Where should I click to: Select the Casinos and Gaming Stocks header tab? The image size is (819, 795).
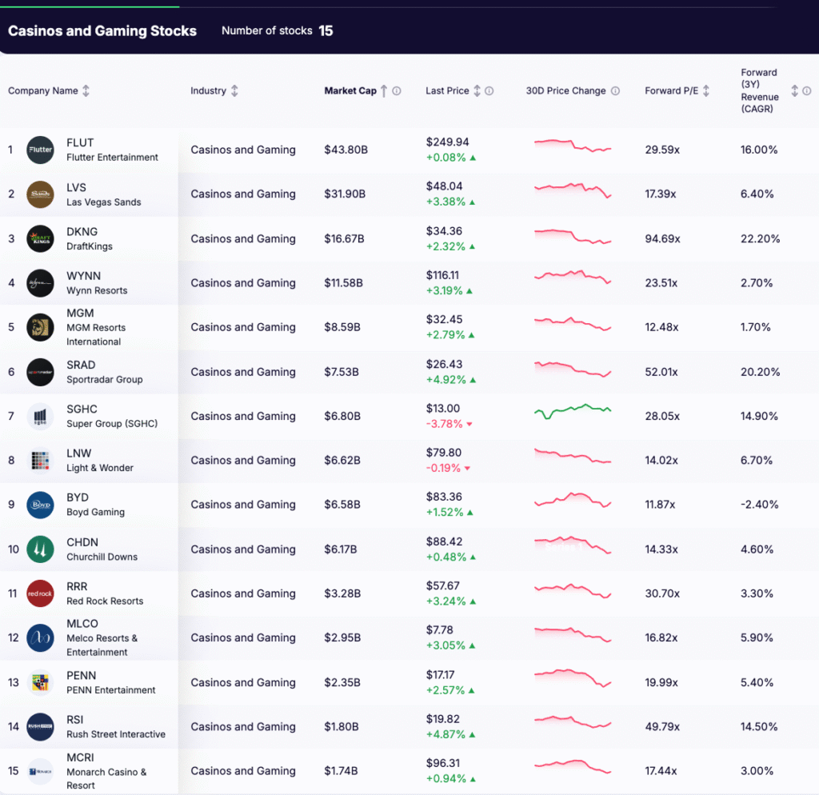pos(102,30)
